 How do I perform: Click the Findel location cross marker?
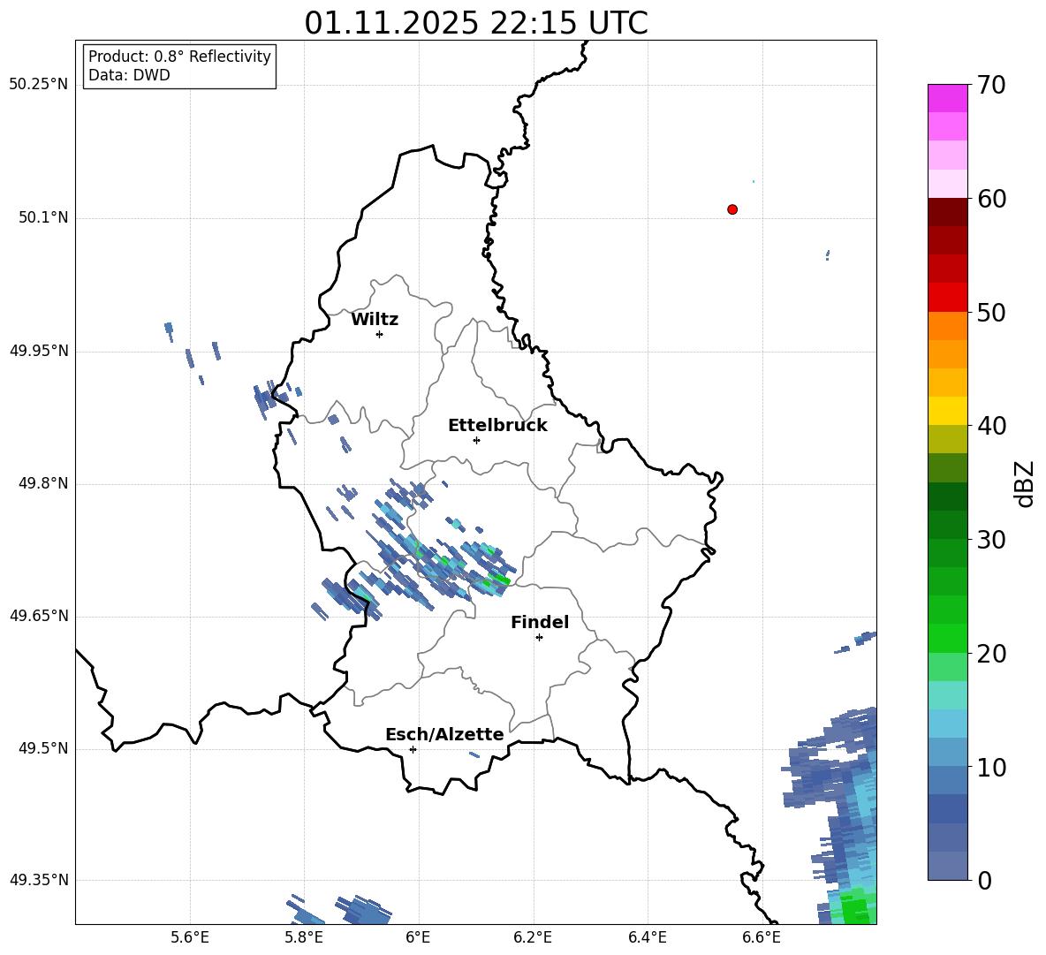(539, 638)
